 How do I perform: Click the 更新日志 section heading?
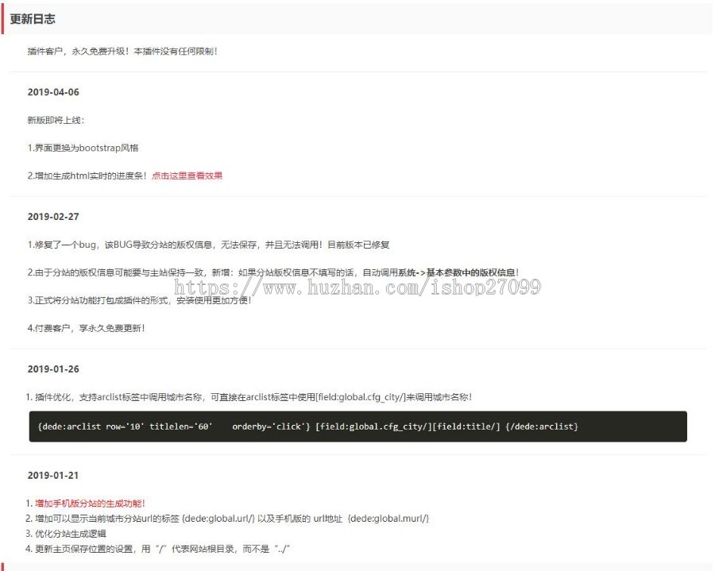click(33, 19)
